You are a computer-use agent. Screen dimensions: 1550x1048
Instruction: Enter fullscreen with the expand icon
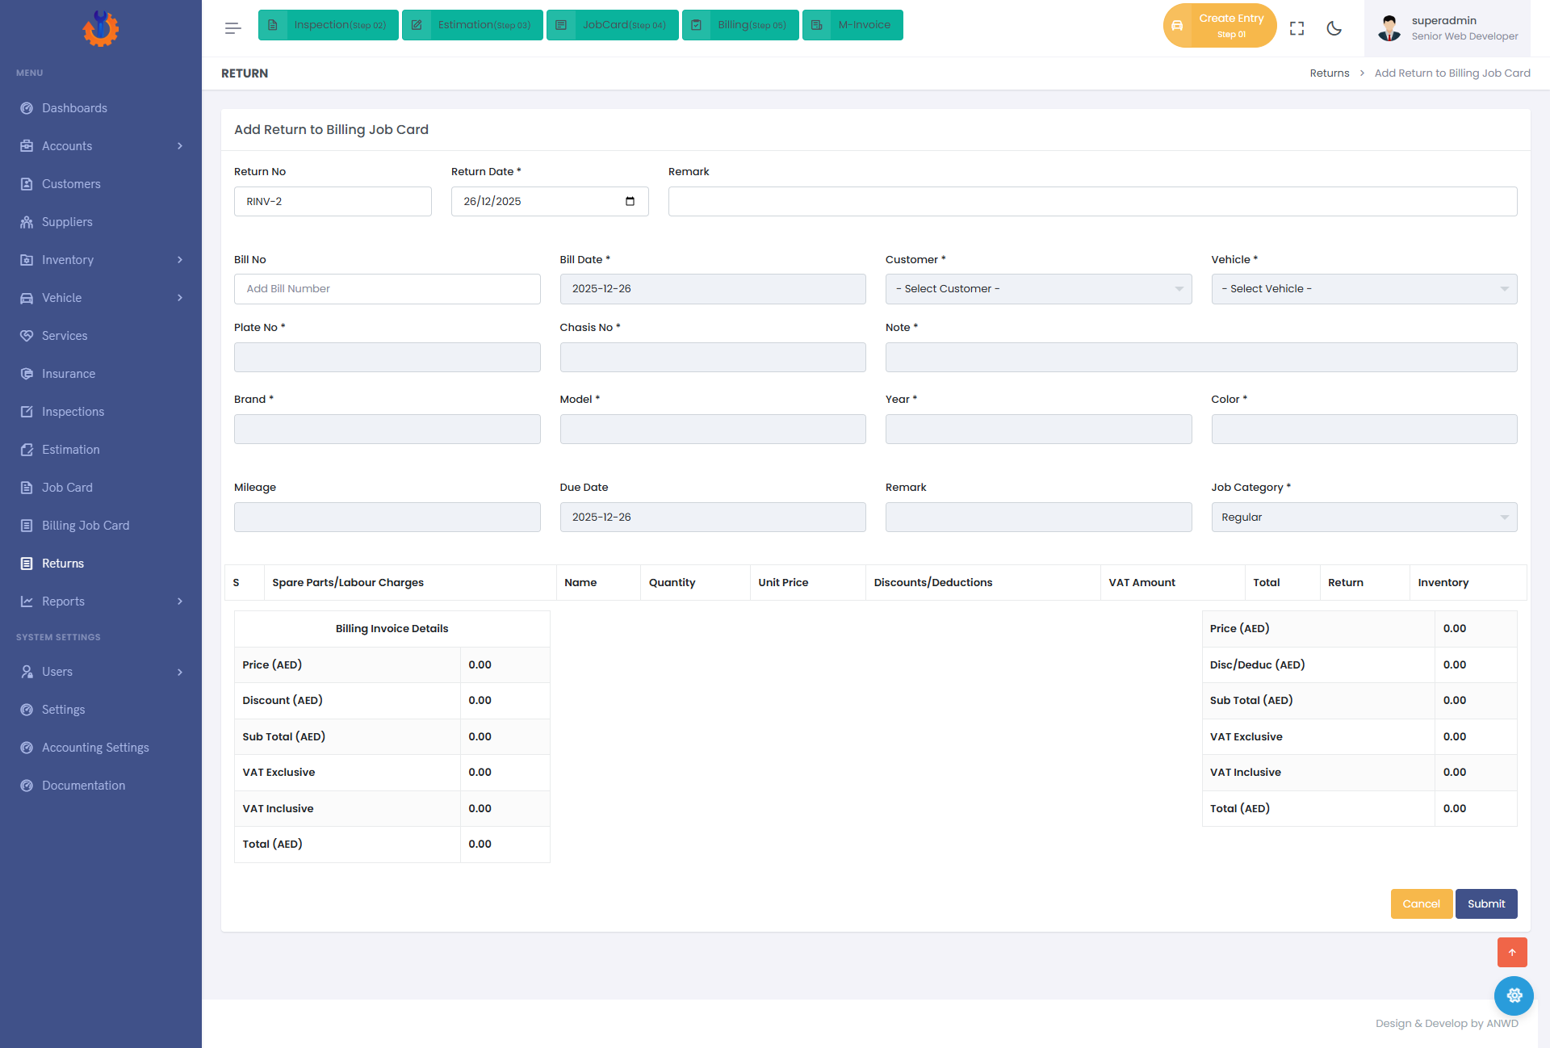point(1297,28)
